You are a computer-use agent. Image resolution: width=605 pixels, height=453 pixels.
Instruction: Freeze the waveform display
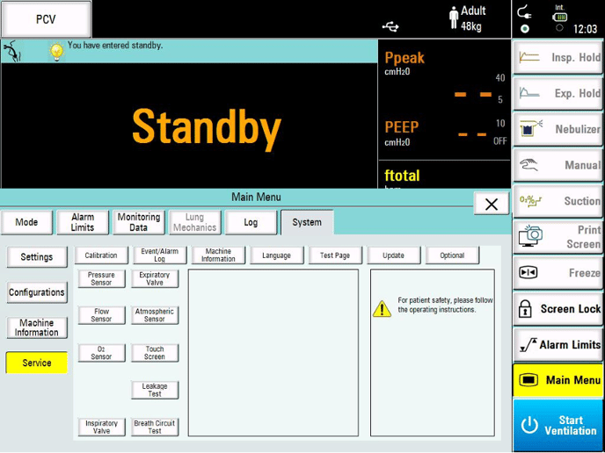click(x=558, y=273)
